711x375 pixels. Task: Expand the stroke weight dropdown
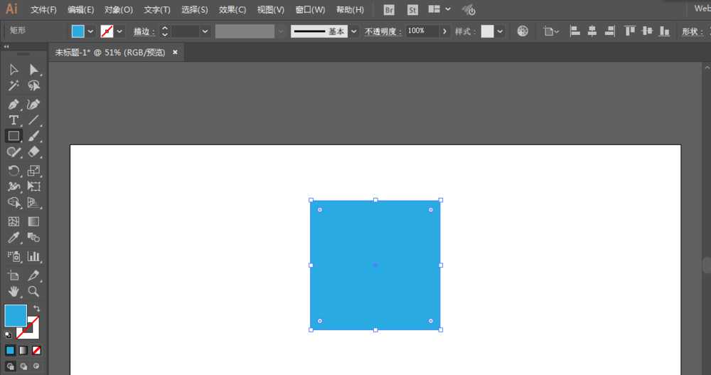tap(205, 31)
